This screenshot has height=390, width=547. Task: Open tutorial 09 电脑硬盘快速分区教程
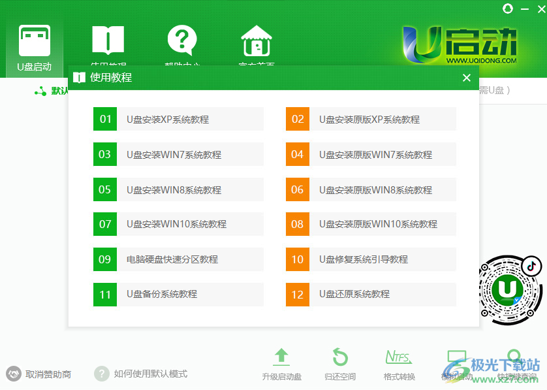(x=178, y=259)
